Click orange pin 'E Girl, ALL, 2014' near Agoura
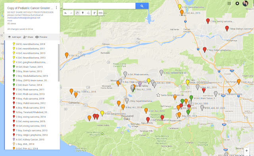254x156 pixels. (146, 110)
